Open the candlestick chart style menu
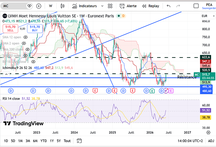 (x=62, y=6)
